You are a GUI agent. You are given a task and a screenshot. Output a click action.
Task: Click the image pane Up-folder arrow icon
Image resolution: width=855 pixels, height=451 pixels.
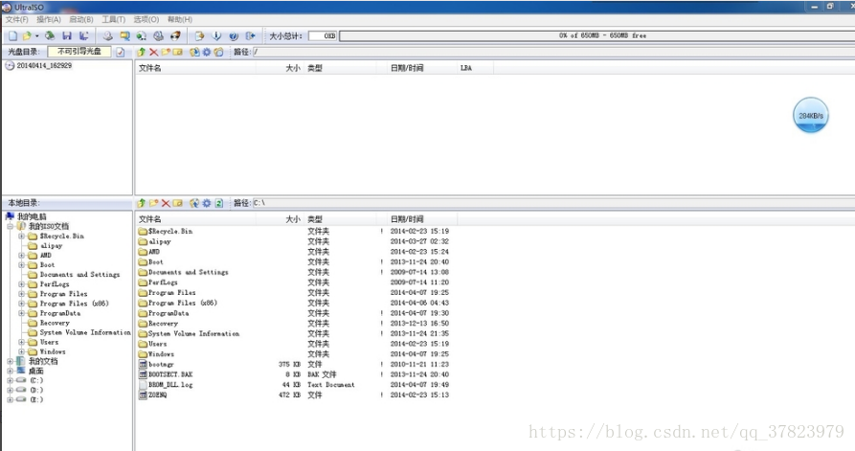pyautogui.click(x=142, y=52)
